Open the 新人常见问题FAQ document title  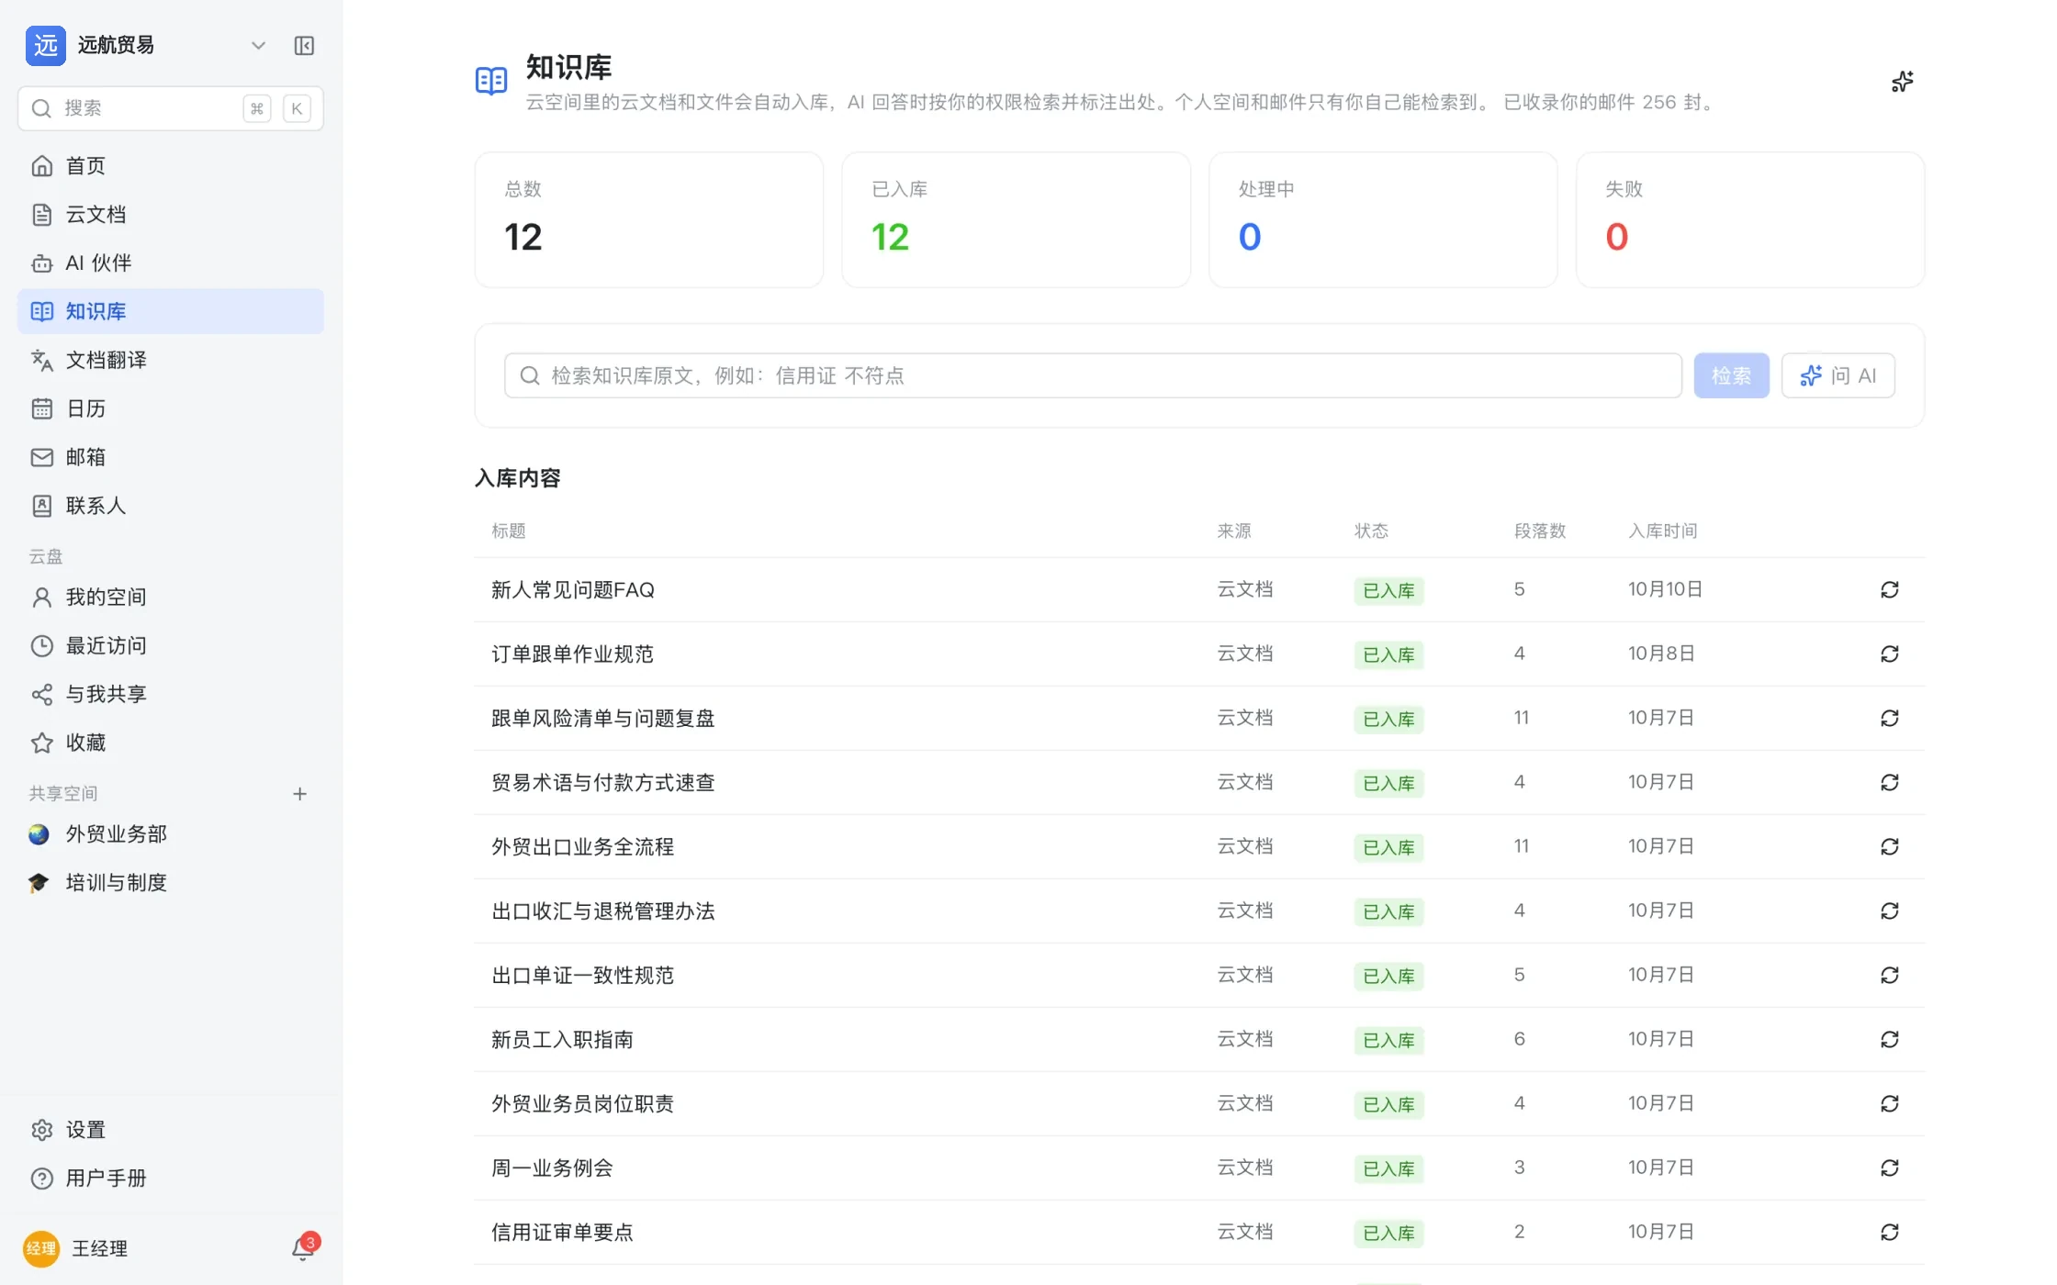click(x=572, y=590)
